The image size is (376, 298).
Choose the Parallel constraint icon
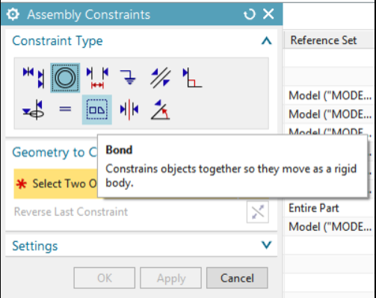(x=161, y=78)
